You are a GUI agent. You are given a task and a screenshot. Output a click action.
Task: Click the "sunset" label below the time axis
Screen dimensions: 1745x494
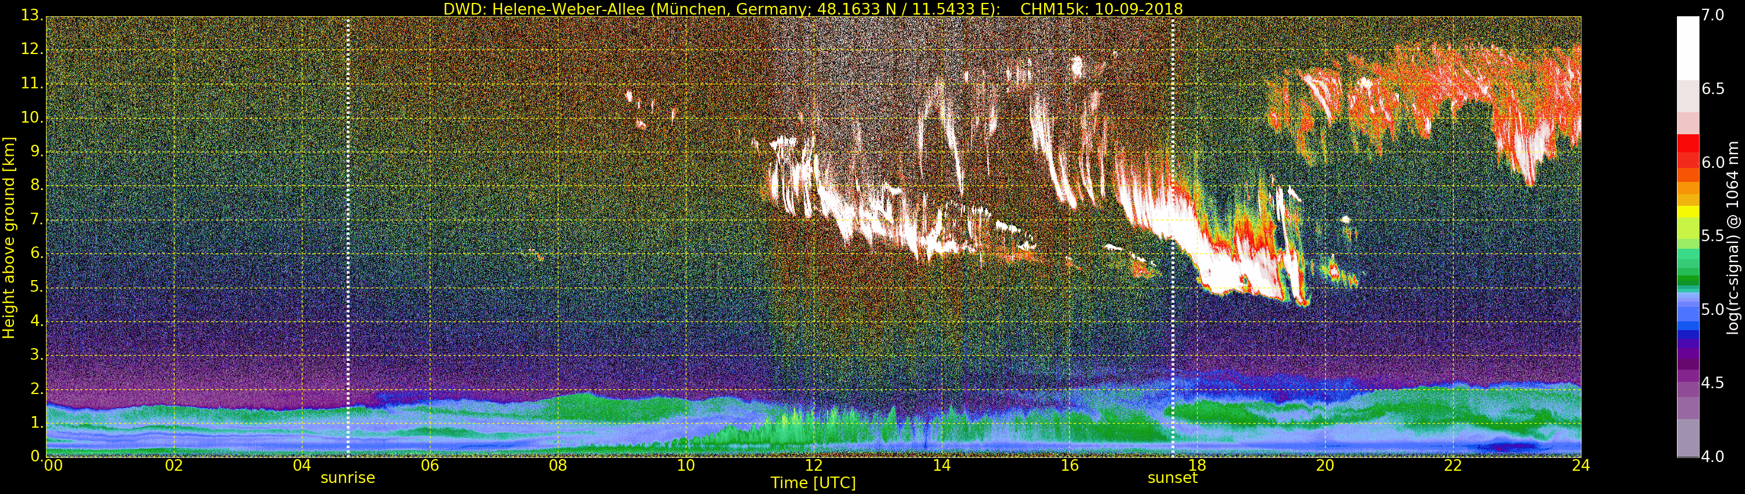1173,478
